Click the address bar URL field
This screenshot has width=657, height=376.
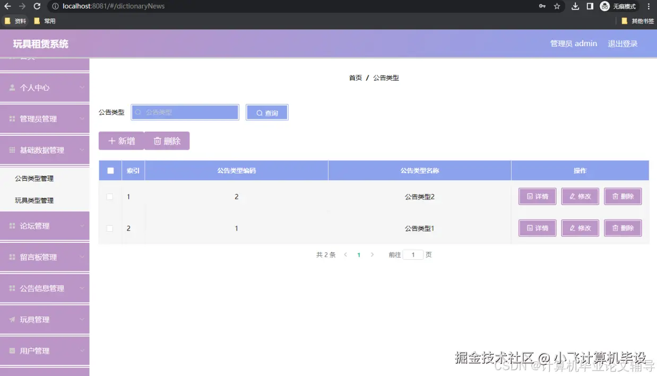pyautogui.click(x=292, y=6)
